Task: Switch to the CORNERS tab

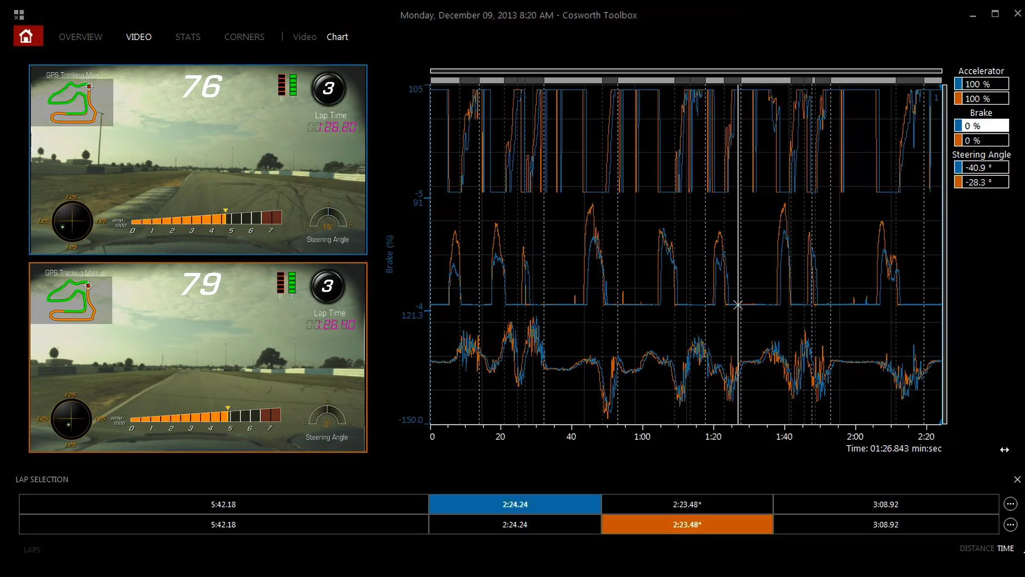Action: pyautogui.click(x=244, y=37)
